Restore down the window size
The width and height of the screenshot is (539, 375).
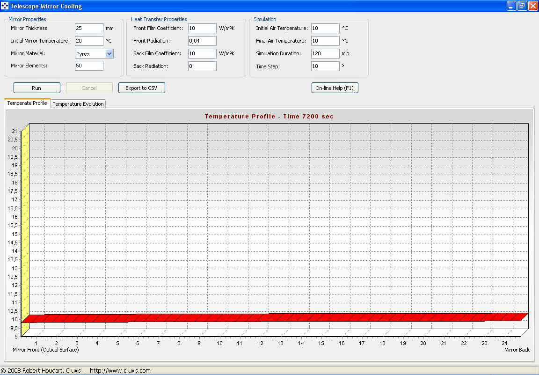click(x=522, y=6)
